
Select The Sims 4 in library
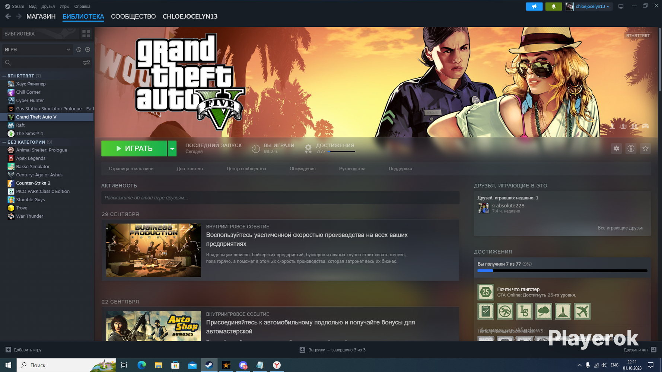47,134
